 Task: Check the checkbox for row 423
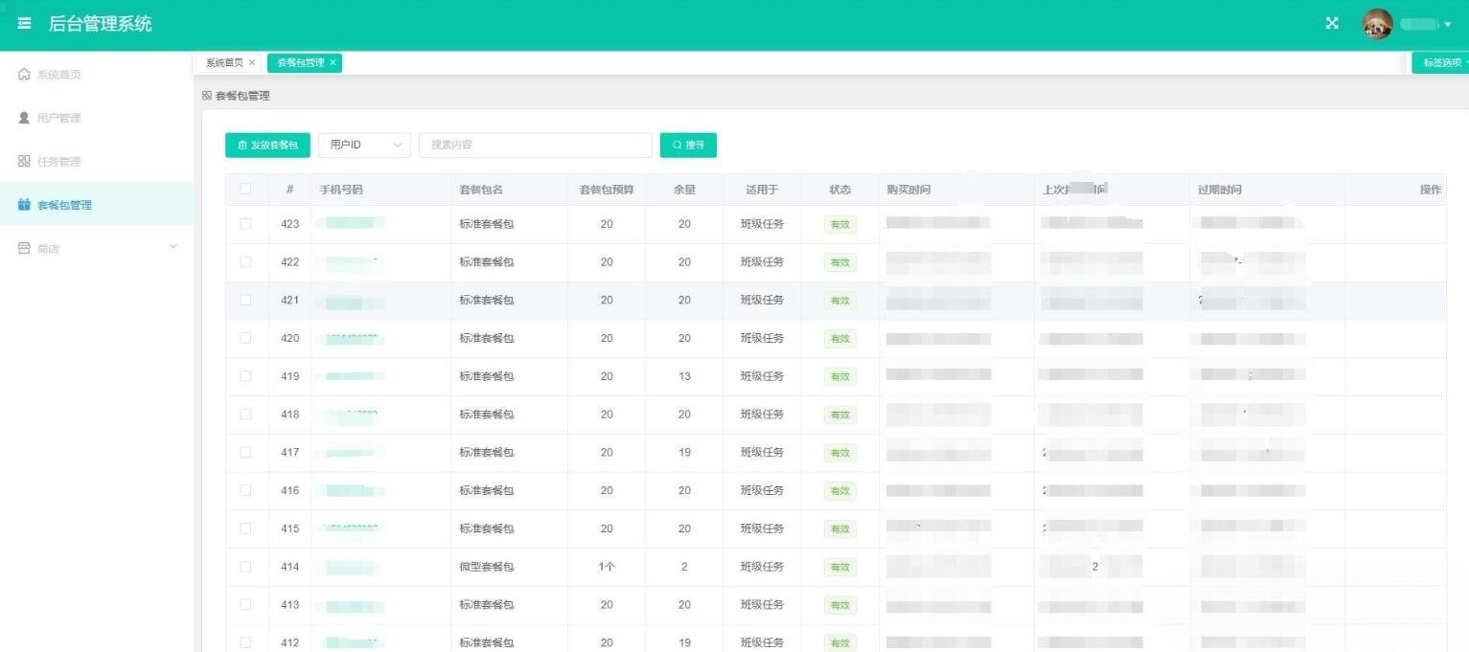click(245, 224)
